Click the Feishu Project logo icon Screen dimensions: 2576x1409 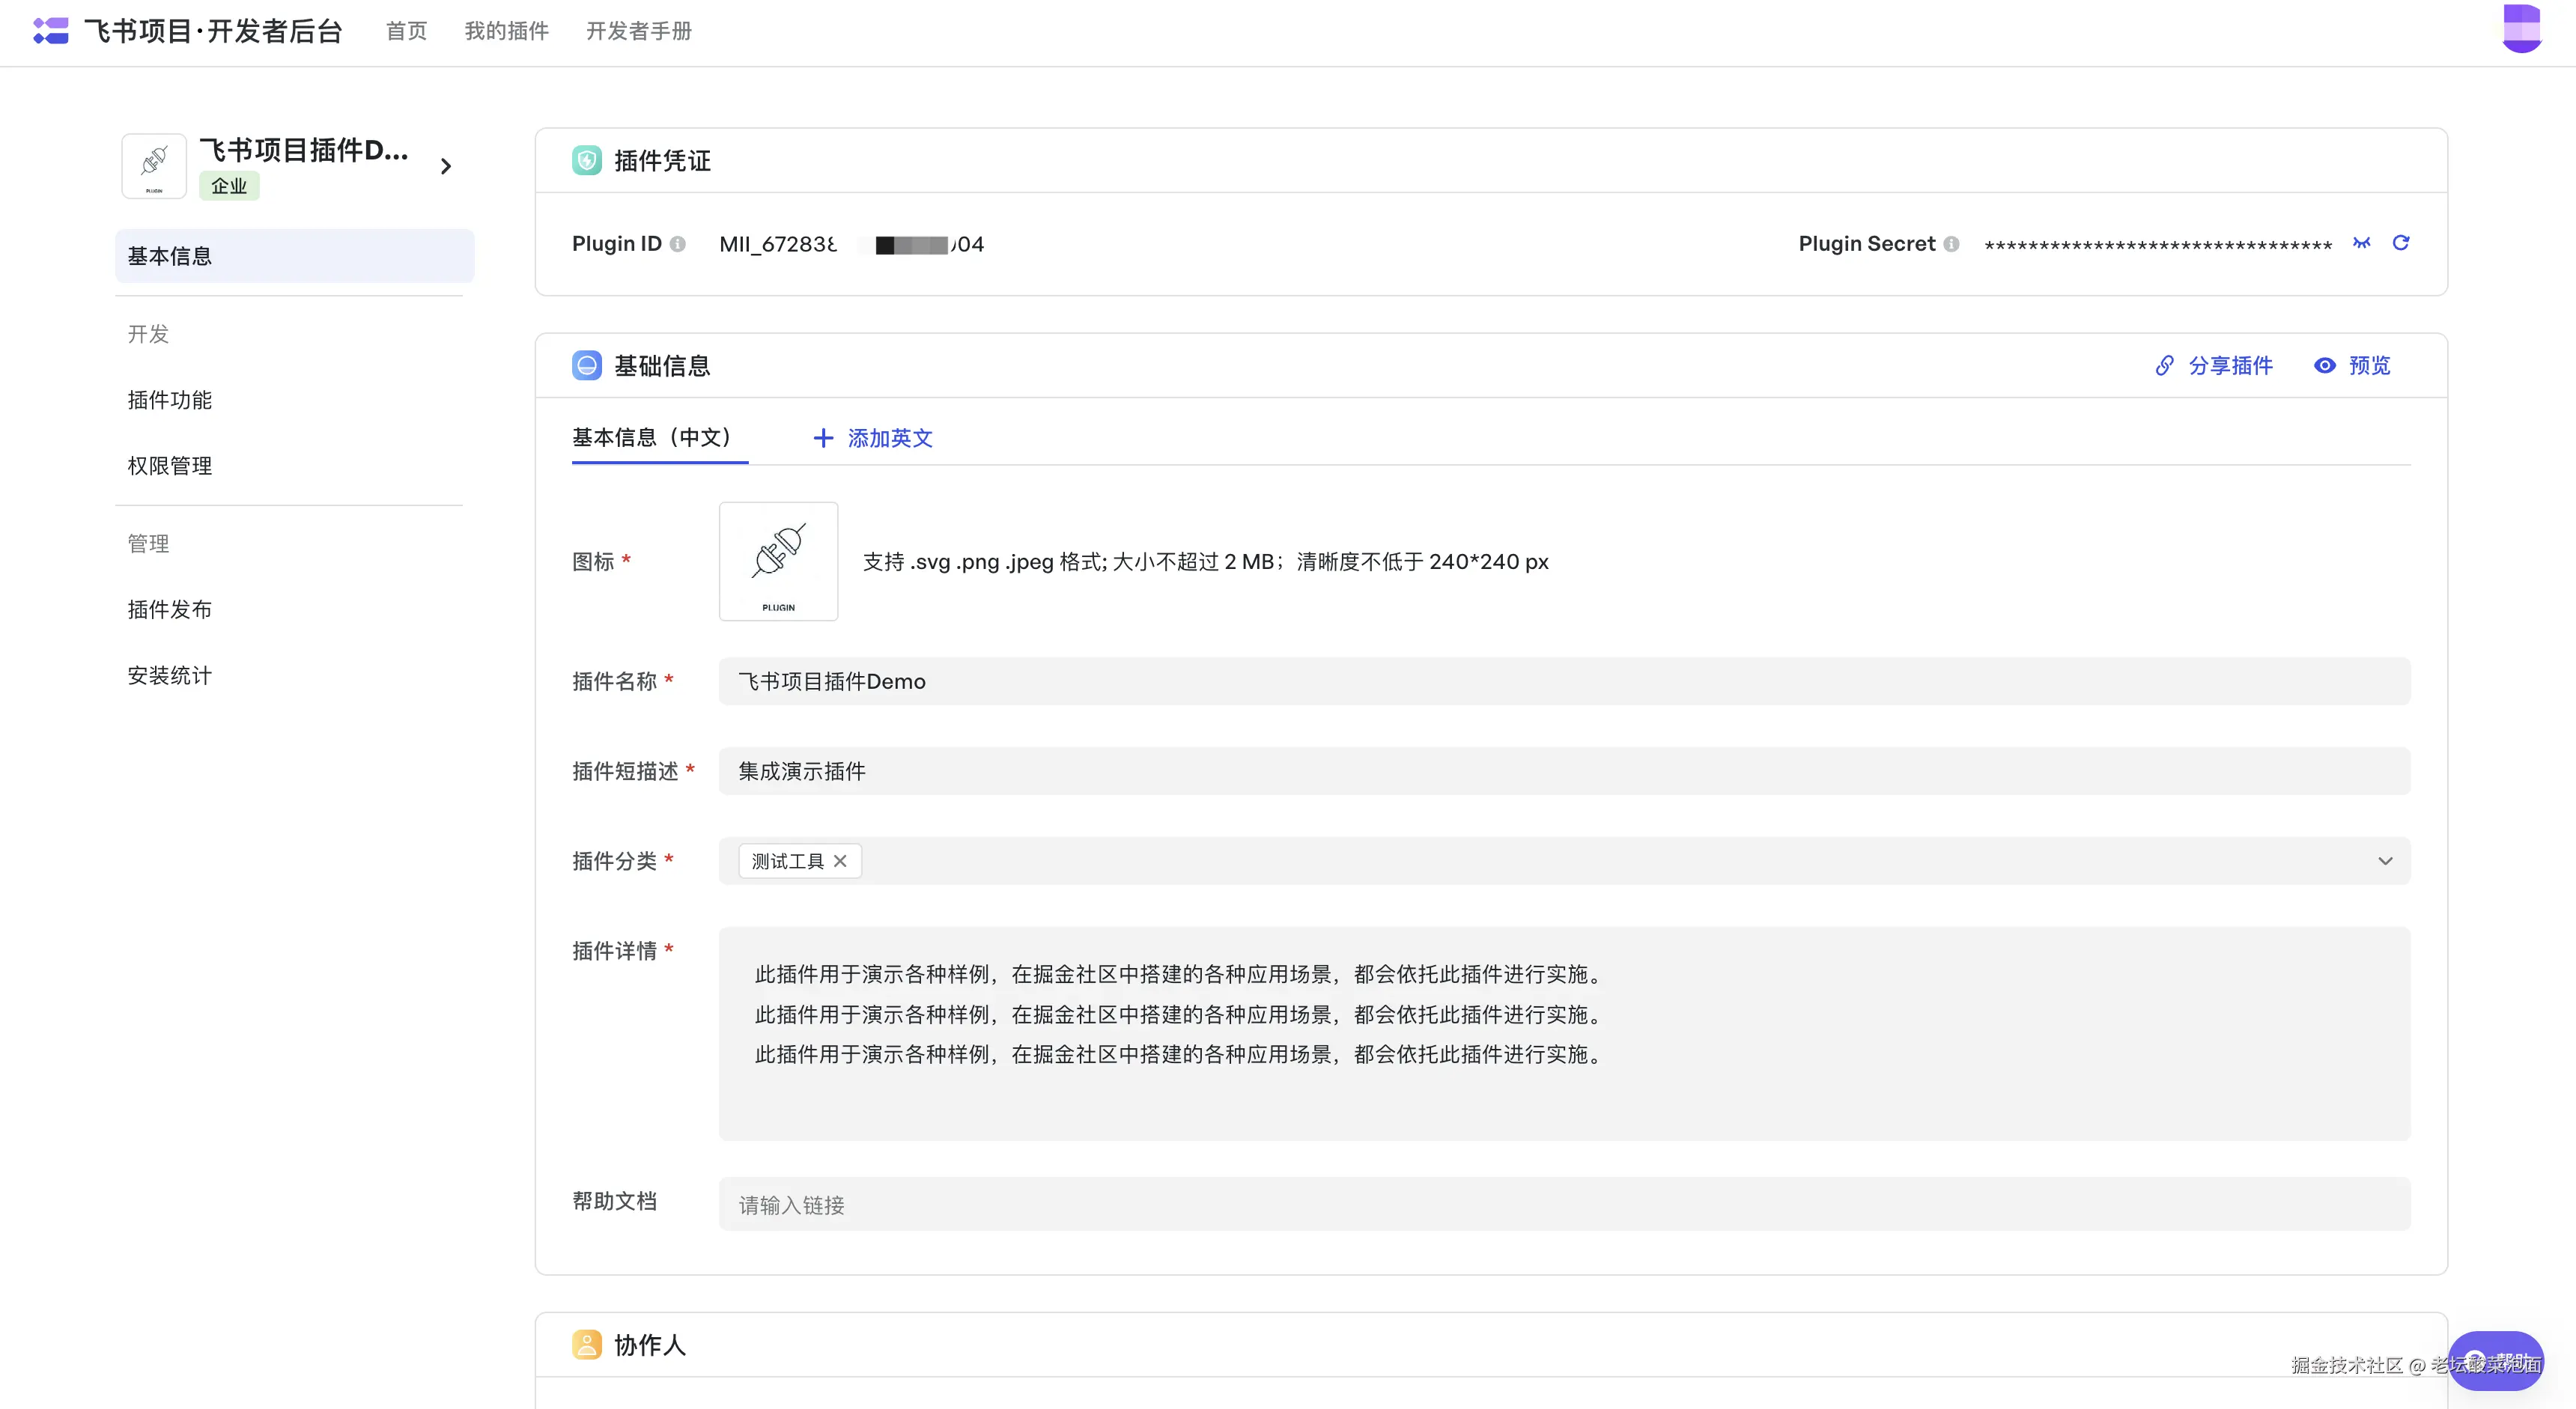[x=50, y=31]
